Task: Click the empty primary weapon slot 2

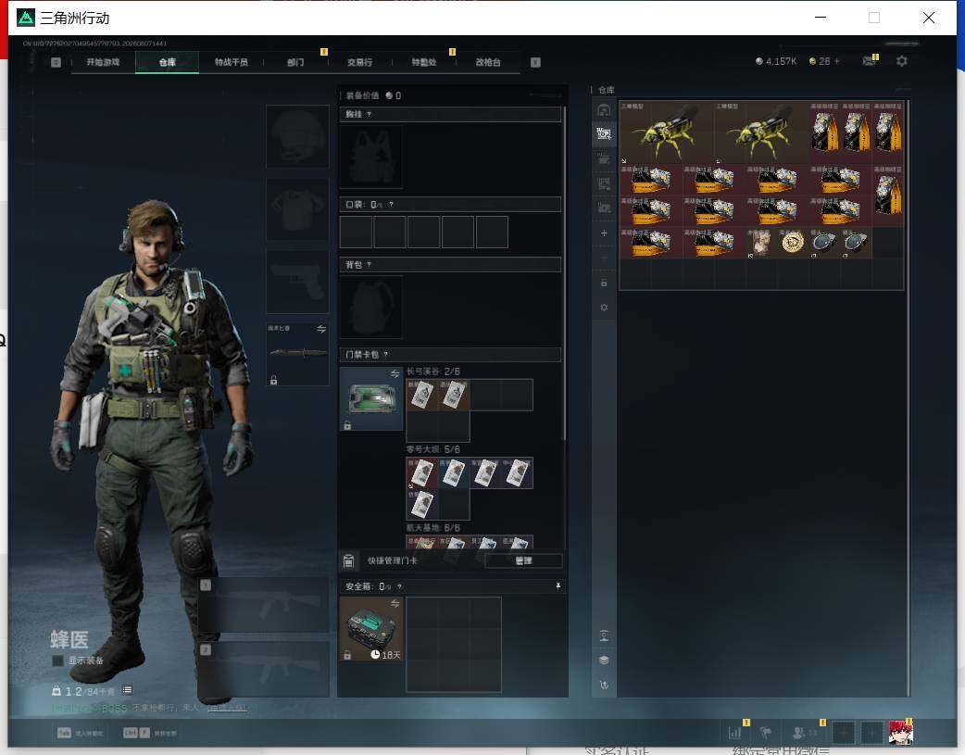Action: click(265, 670)
